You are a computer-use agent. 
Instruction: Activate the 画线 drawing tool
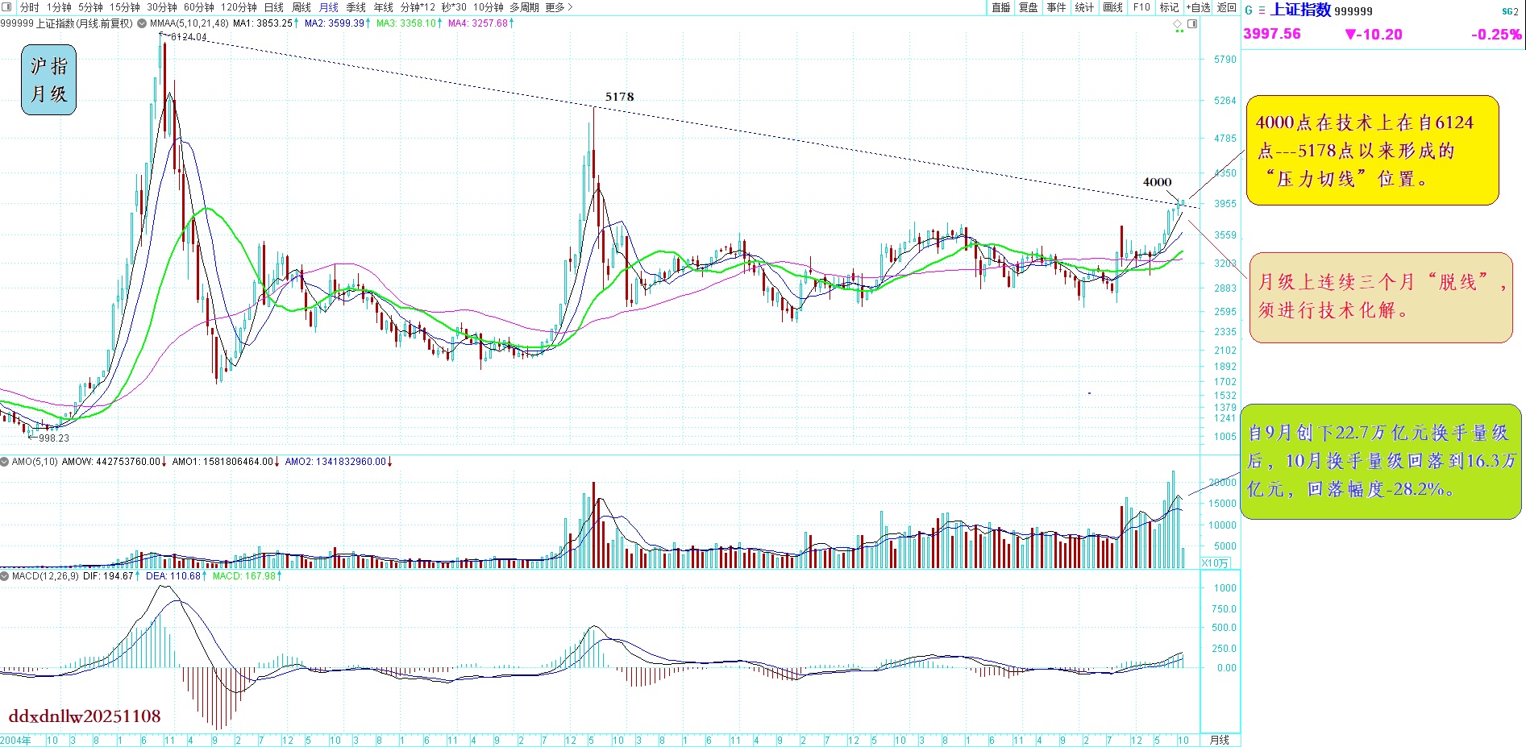(1112, 7)
